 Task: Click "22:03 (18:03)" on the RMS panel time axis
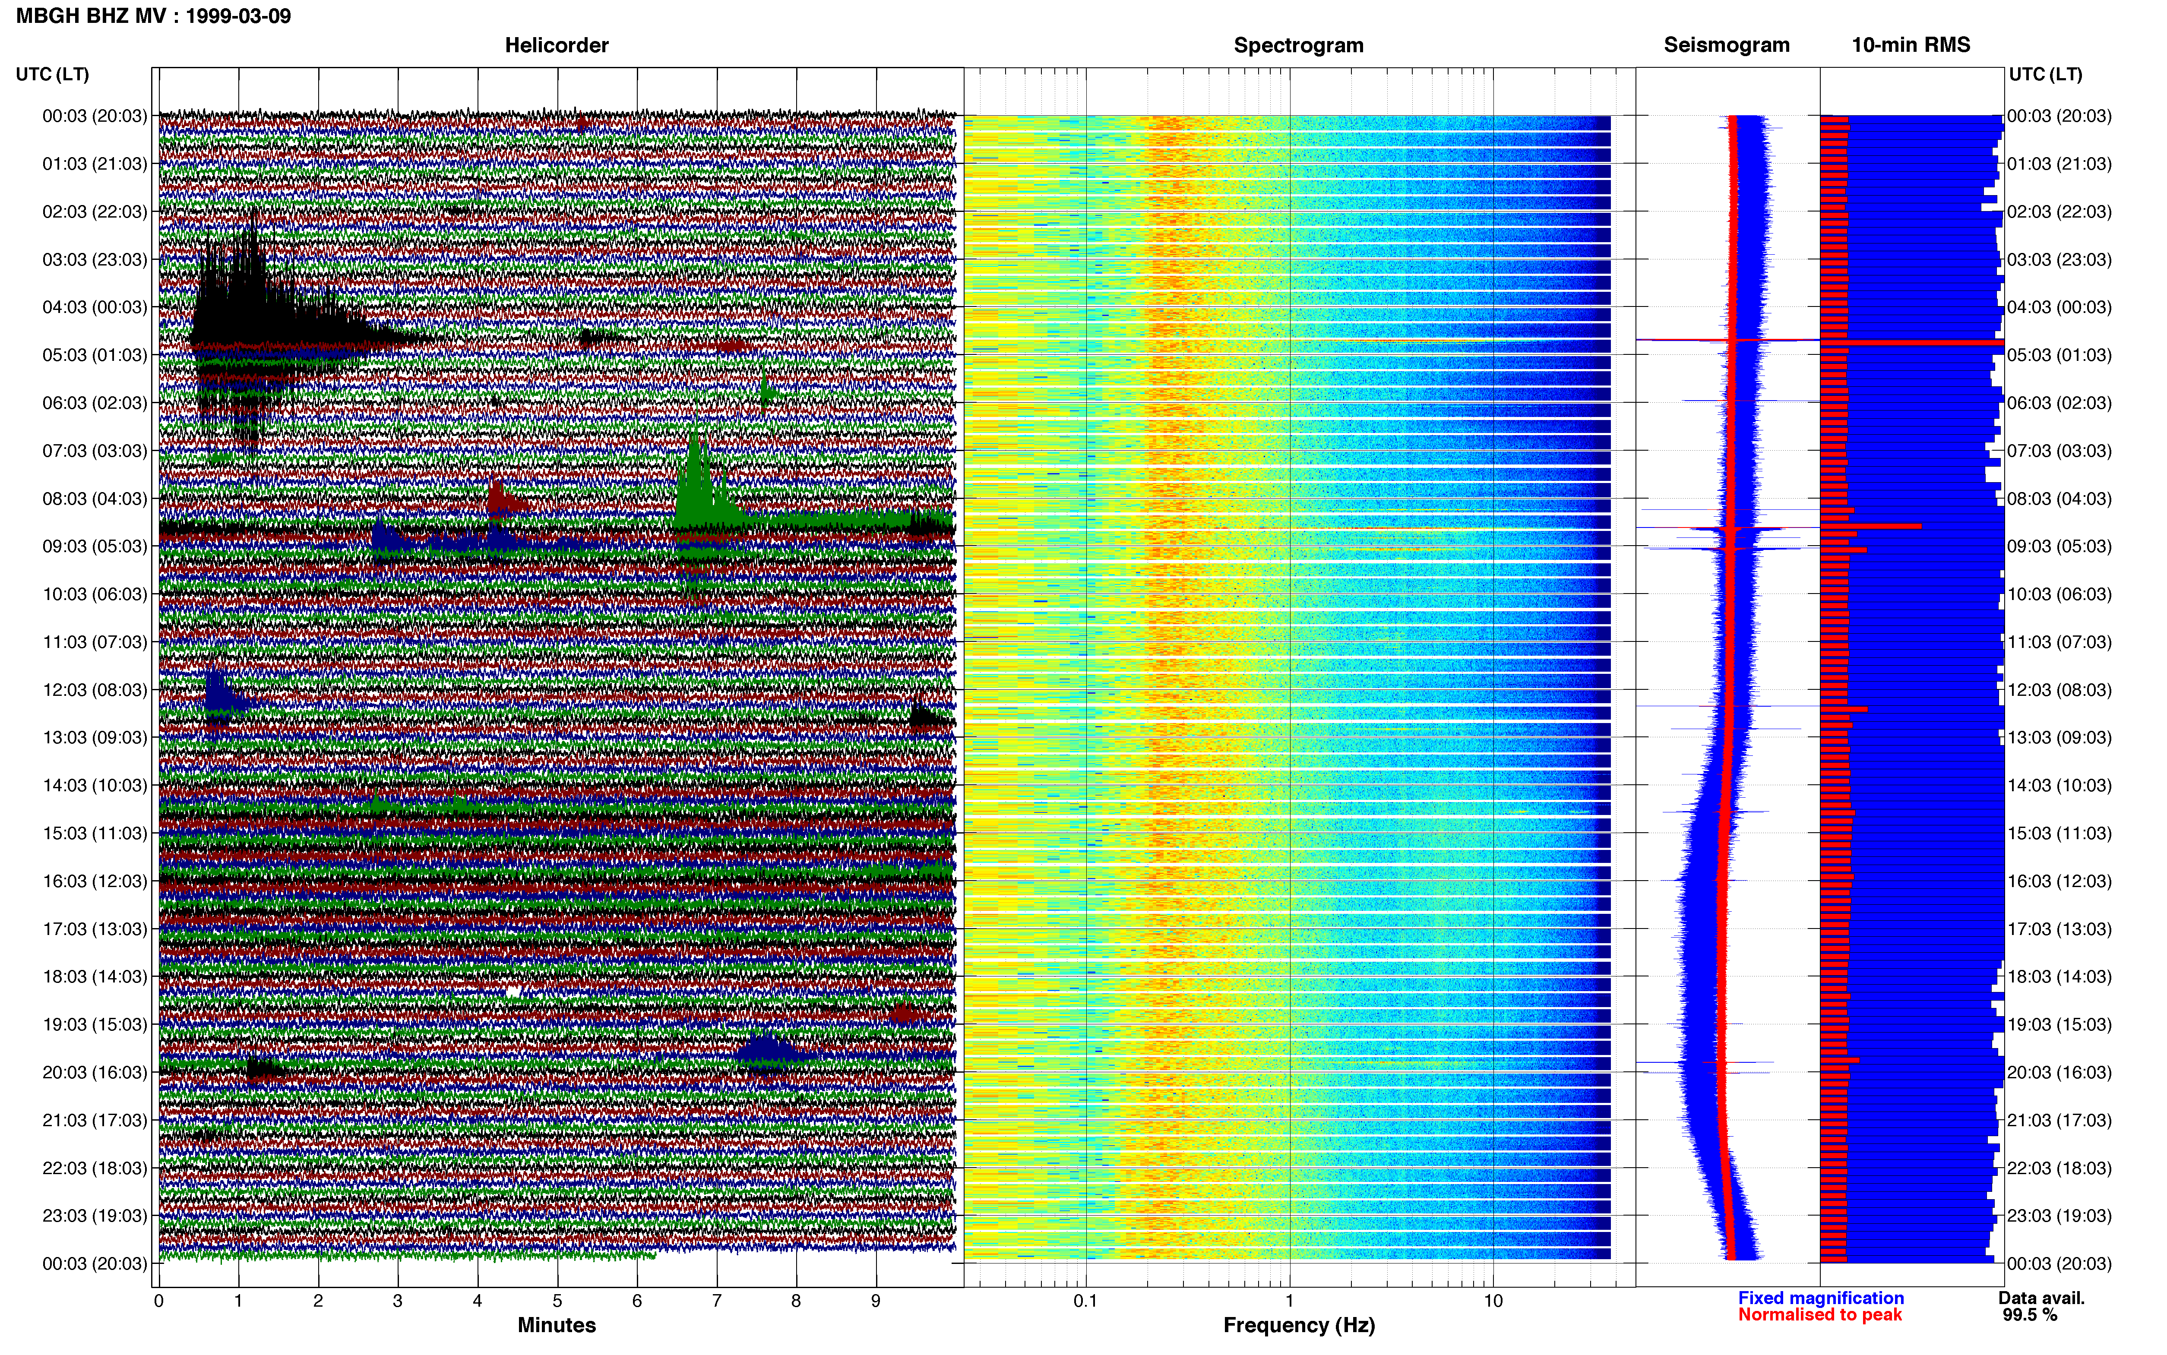2059,1168
